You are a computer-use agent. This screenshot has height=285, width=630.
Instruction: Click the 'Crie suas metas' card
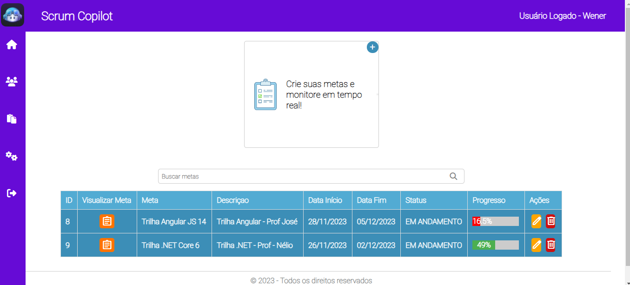[x=311, y=94]
